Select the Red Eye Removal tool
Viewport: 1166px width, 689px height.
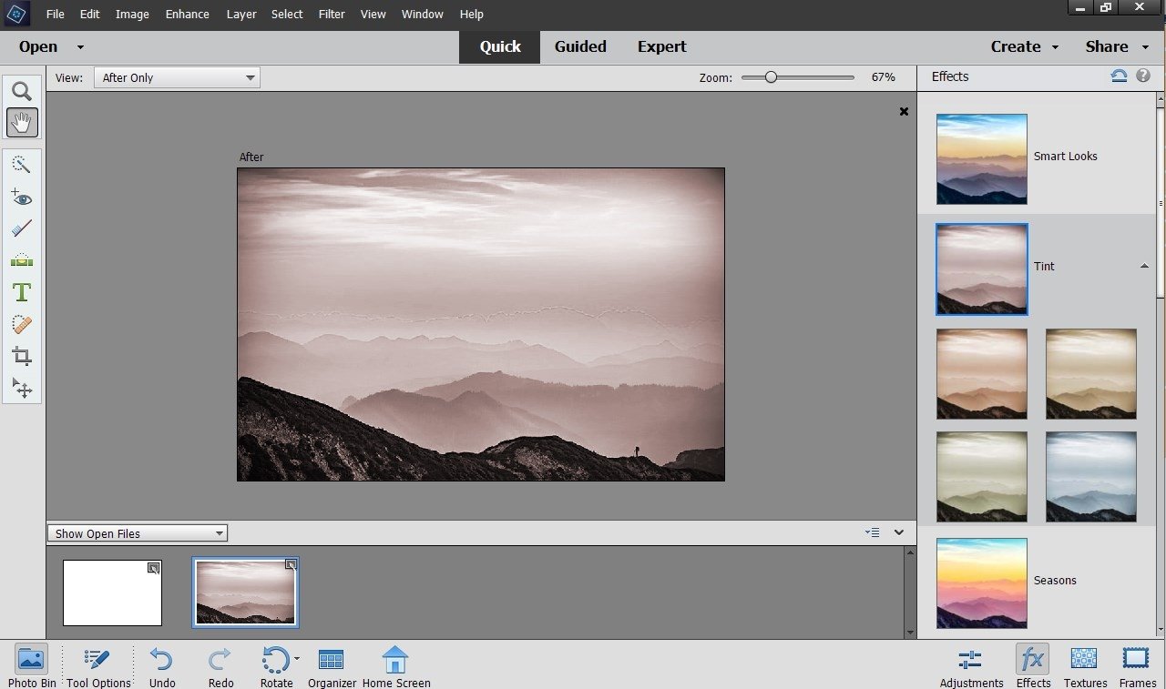pos(22,197)
